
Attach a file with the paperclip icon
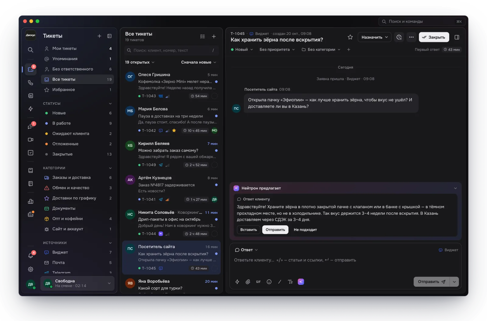click(248, 282)
